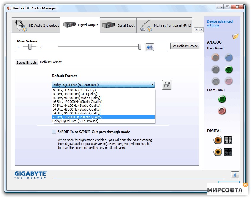
Task: Mute the main volume with speaker button
Action: [150, 47]
